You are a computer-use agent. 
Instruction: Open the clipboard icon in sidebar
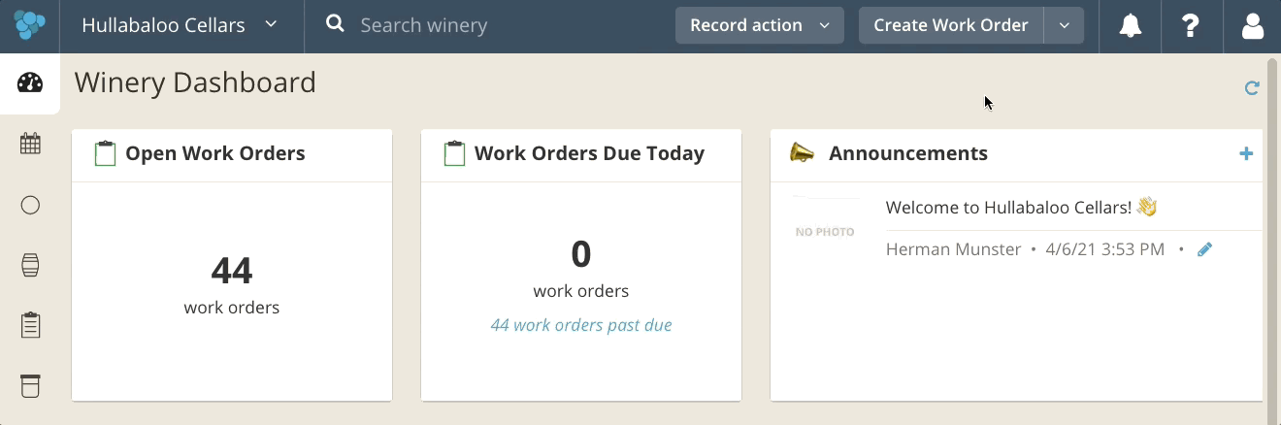30,325
